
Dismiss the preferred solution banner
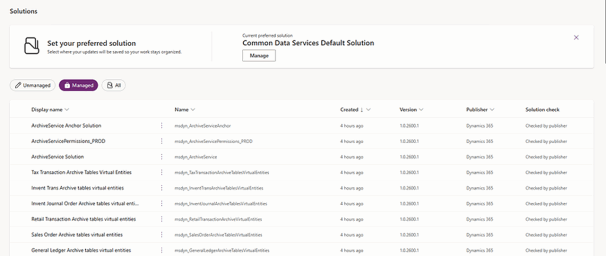pyautogui.click(x=576, y=37)
